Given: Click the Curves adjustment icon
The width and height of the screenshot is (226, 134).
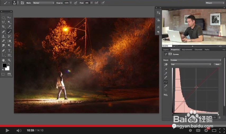Looking at the screenshot, I should 166,54.
